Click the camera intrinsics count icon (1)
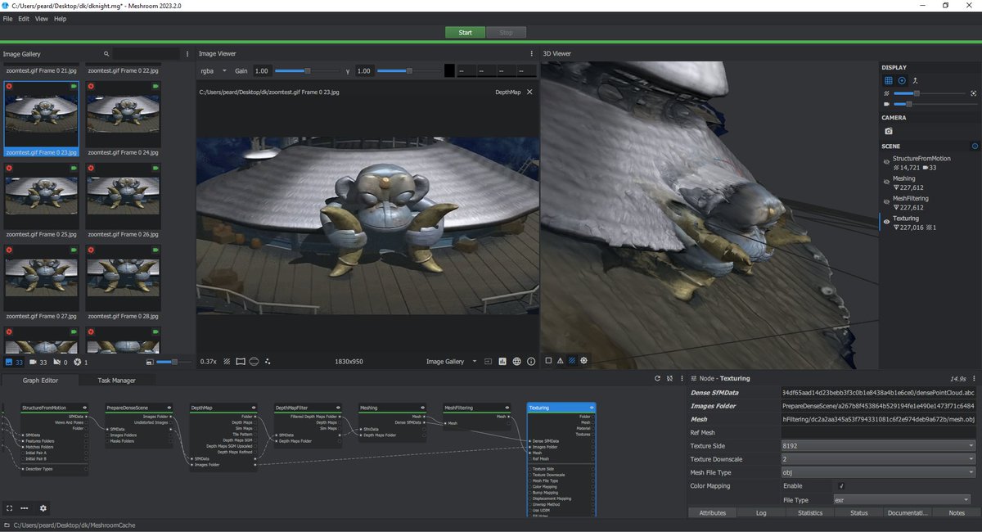The width and height of the screenshot is (982, 532). tap(80, 362)
